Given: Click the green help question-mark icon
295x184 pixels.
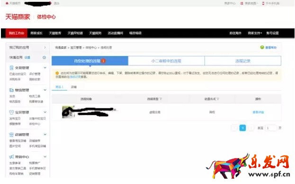Looking at the screenshot, I should tap(262, 47).
